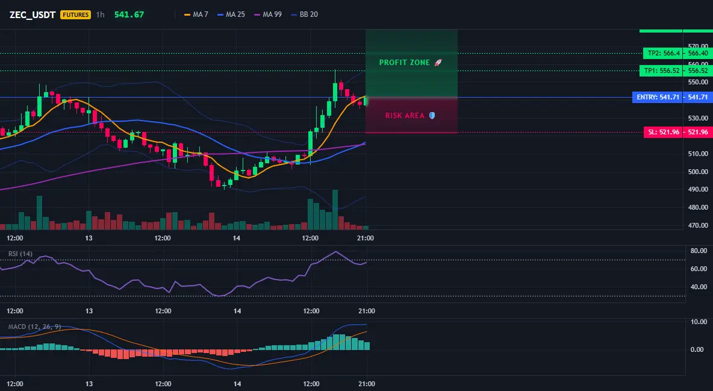713x391 pixels.
Task: Click the current price 541.67
Action: 129,14
